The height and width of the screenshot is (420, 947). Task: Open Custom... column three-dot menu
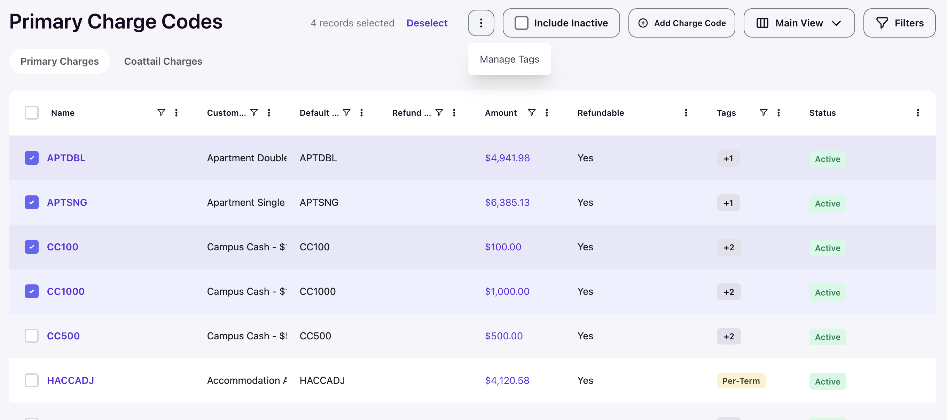pyautogui.click(x=269, y=112)
